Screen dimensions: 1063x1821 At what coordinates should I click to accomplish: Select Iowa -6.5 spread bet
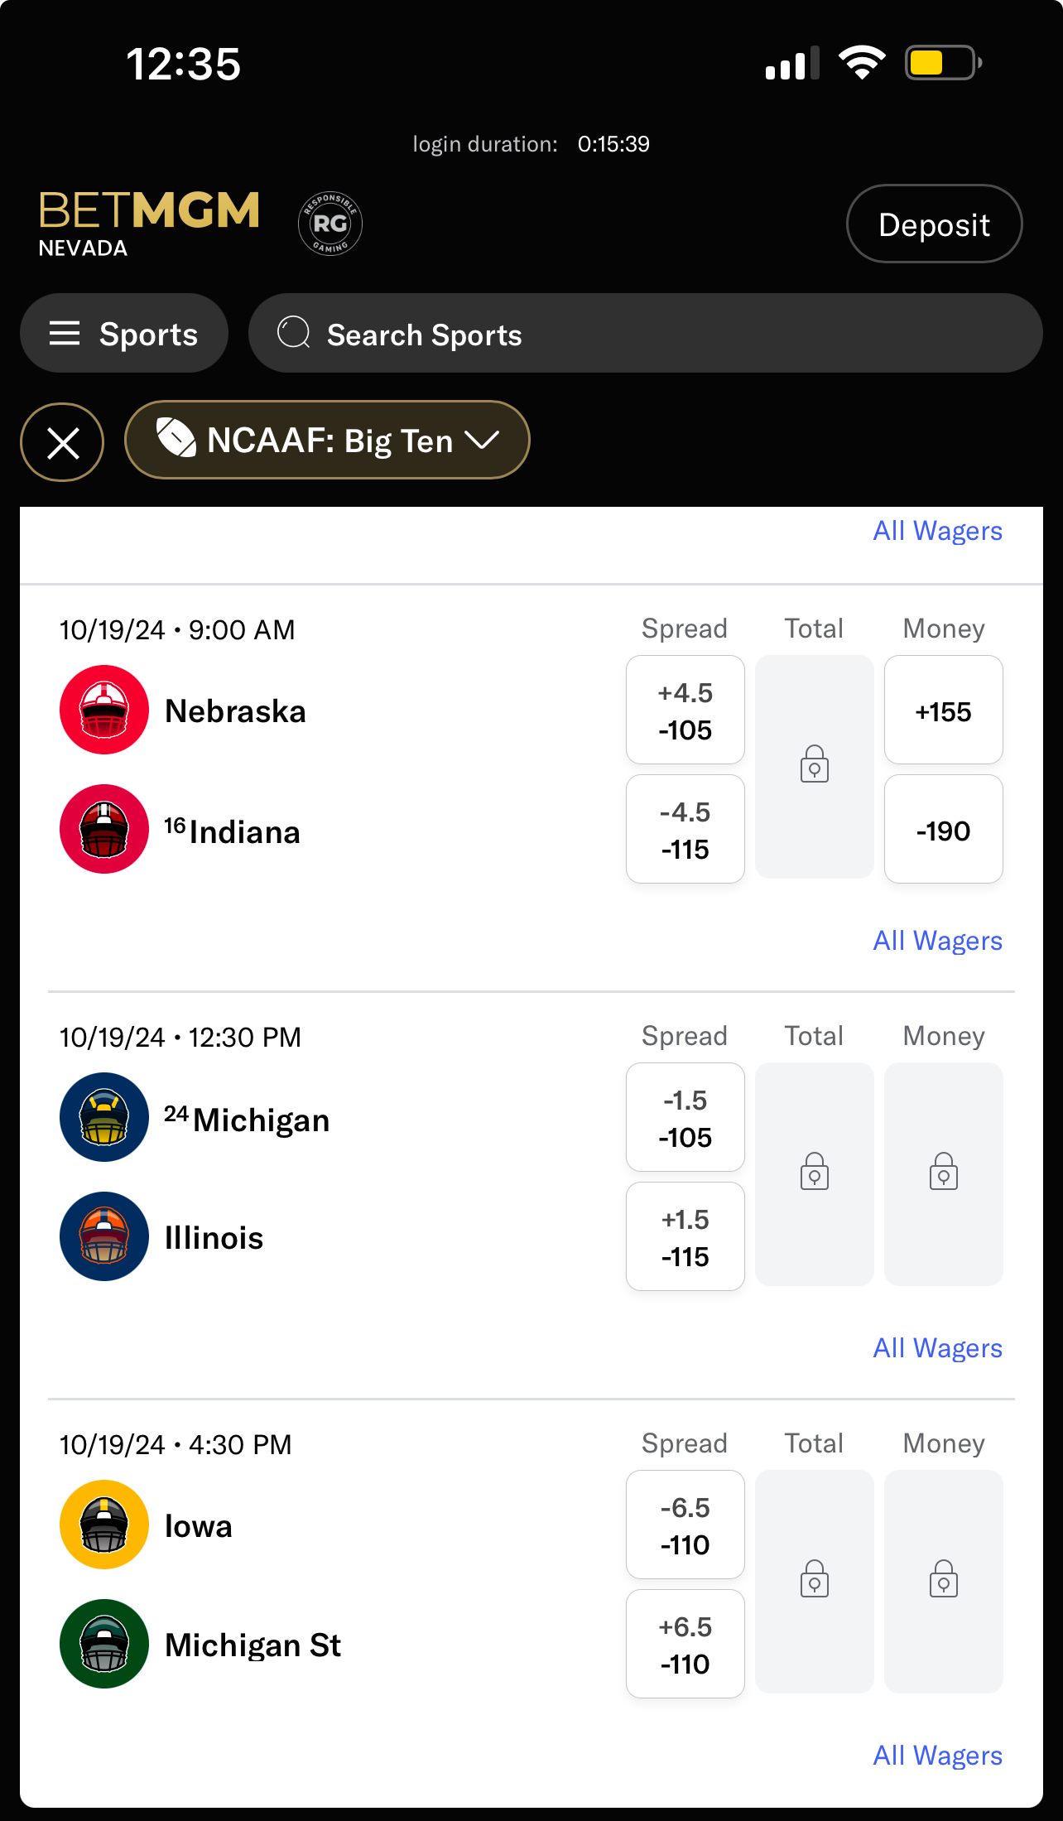click(x=685, y=1525)
